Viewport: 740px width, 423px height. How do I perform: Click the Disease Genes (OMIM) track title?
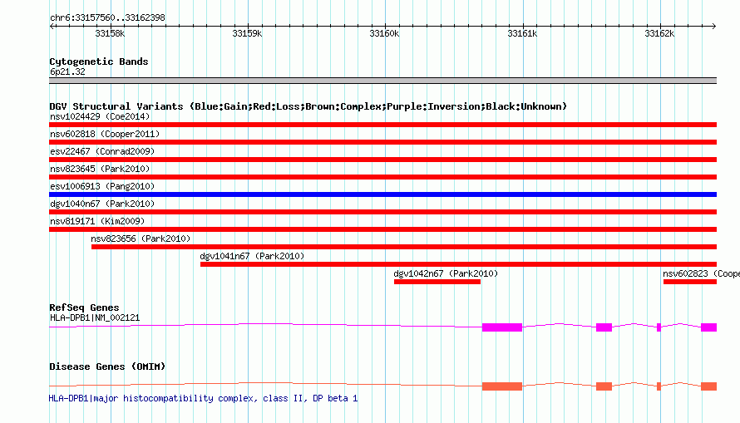click(x=107, y=366)
